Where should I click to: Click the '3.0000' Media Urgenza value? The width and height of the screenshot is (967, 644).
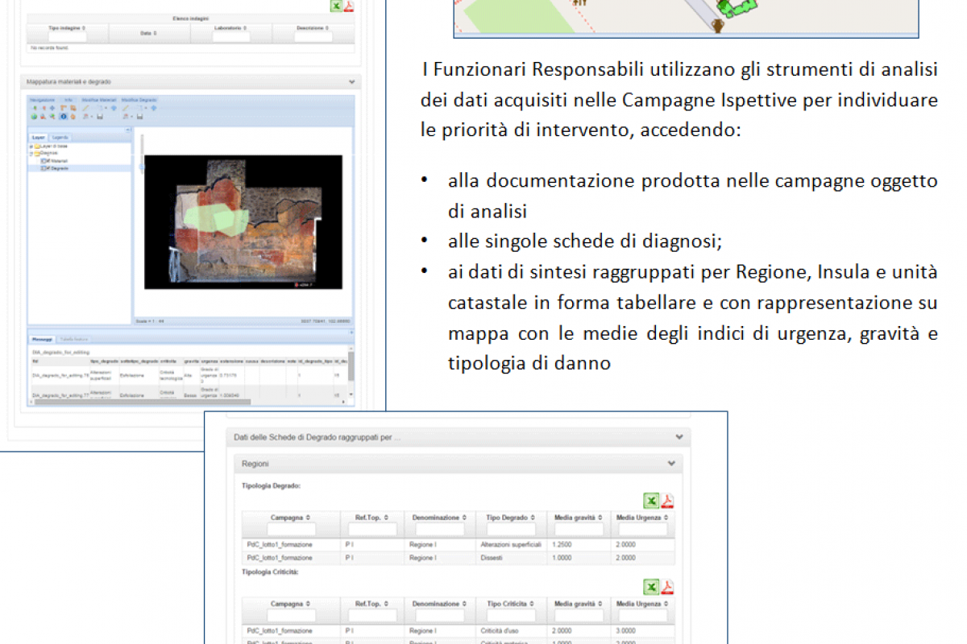626,632
